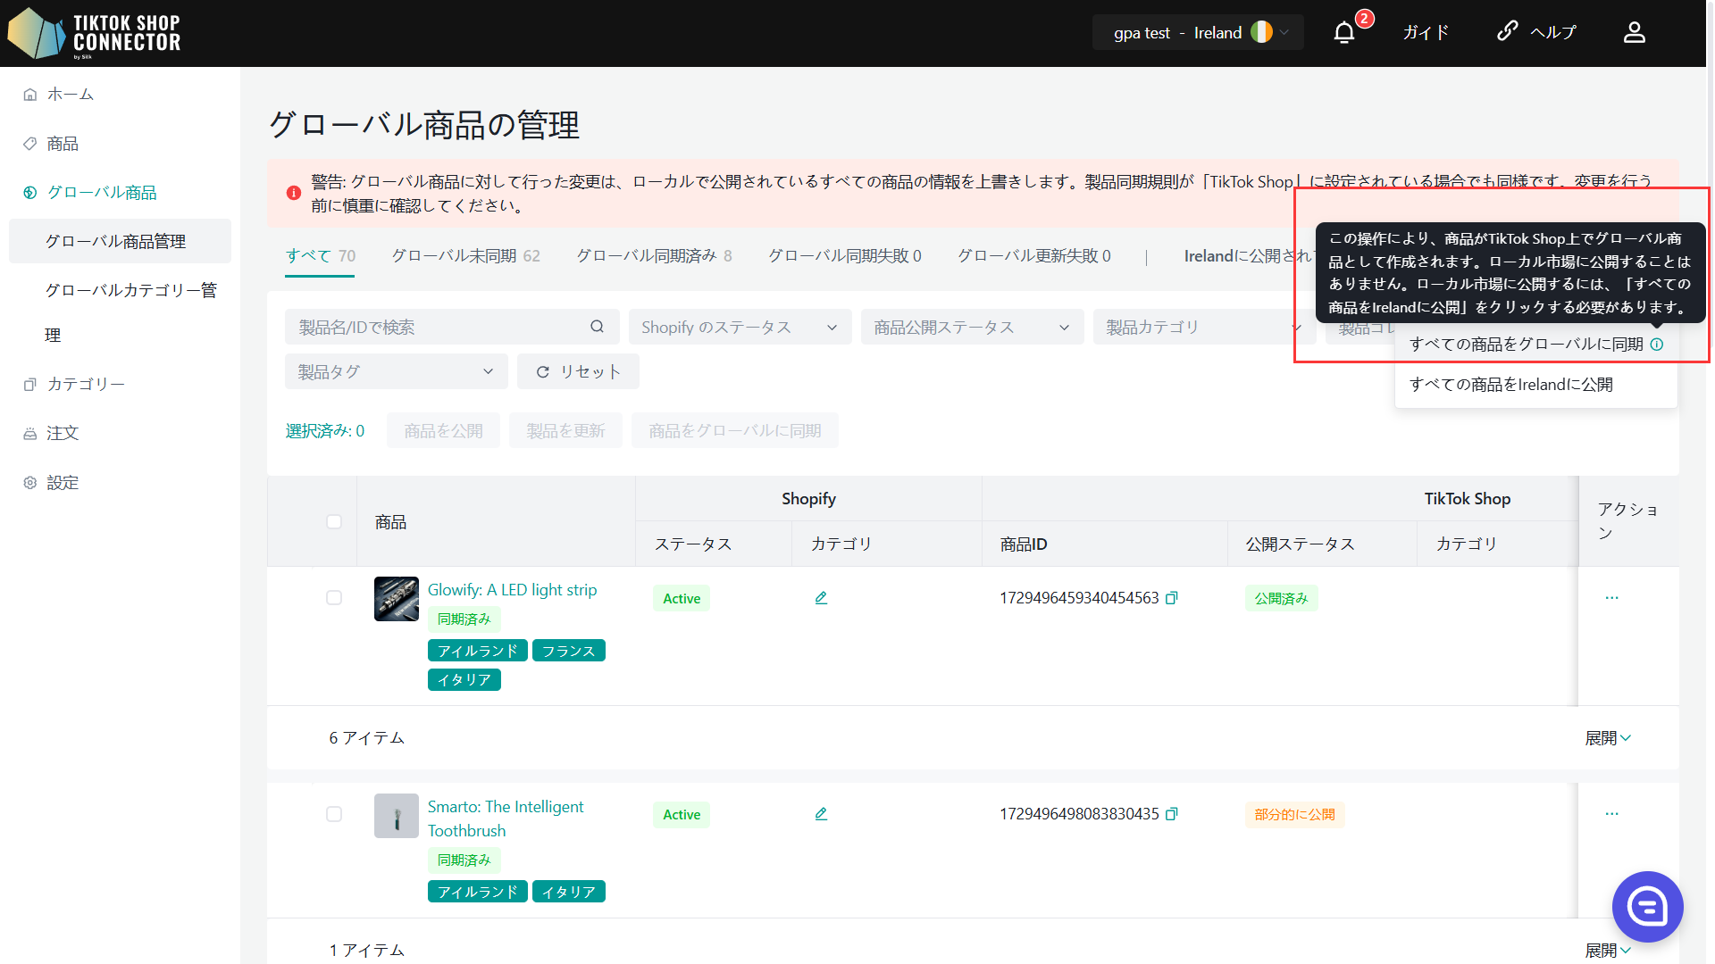This screenshot has height=964, width=1715.
Task: Click the settings gear icon in sidebar
Action: point(30,483)
